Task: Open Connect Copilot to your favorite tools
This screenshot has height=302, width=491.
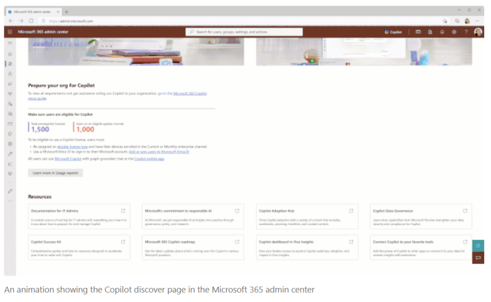Action: coord(421,247)
